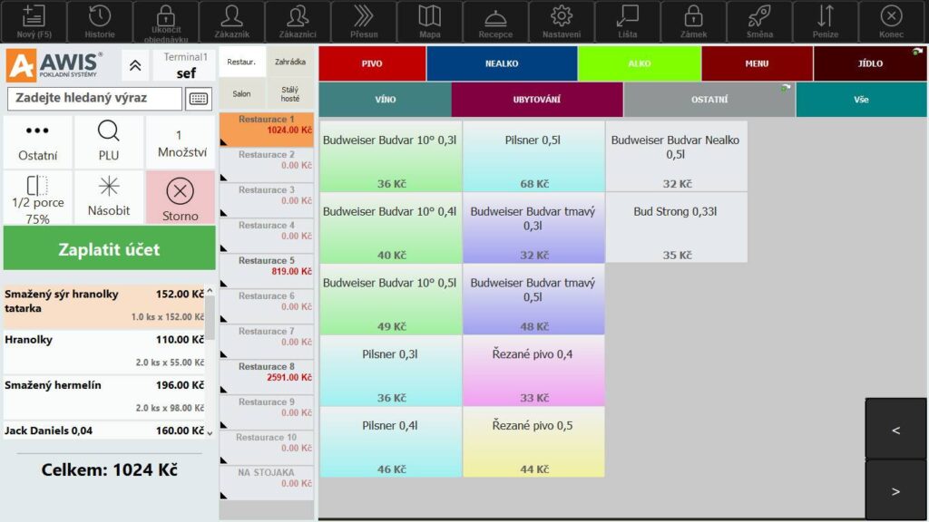Screen dimensions: 929x522
Task: Open the Recepce reception icon
Action: pyautogui.click(x=494, y=22)
